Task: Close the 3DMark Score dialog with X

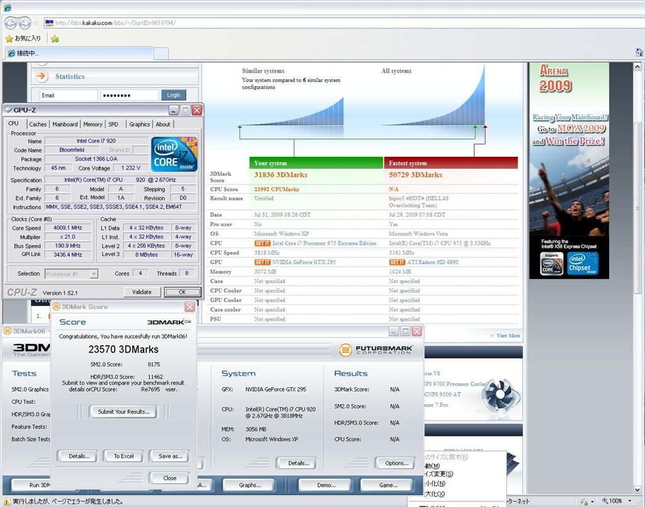Action: (190, 307)
